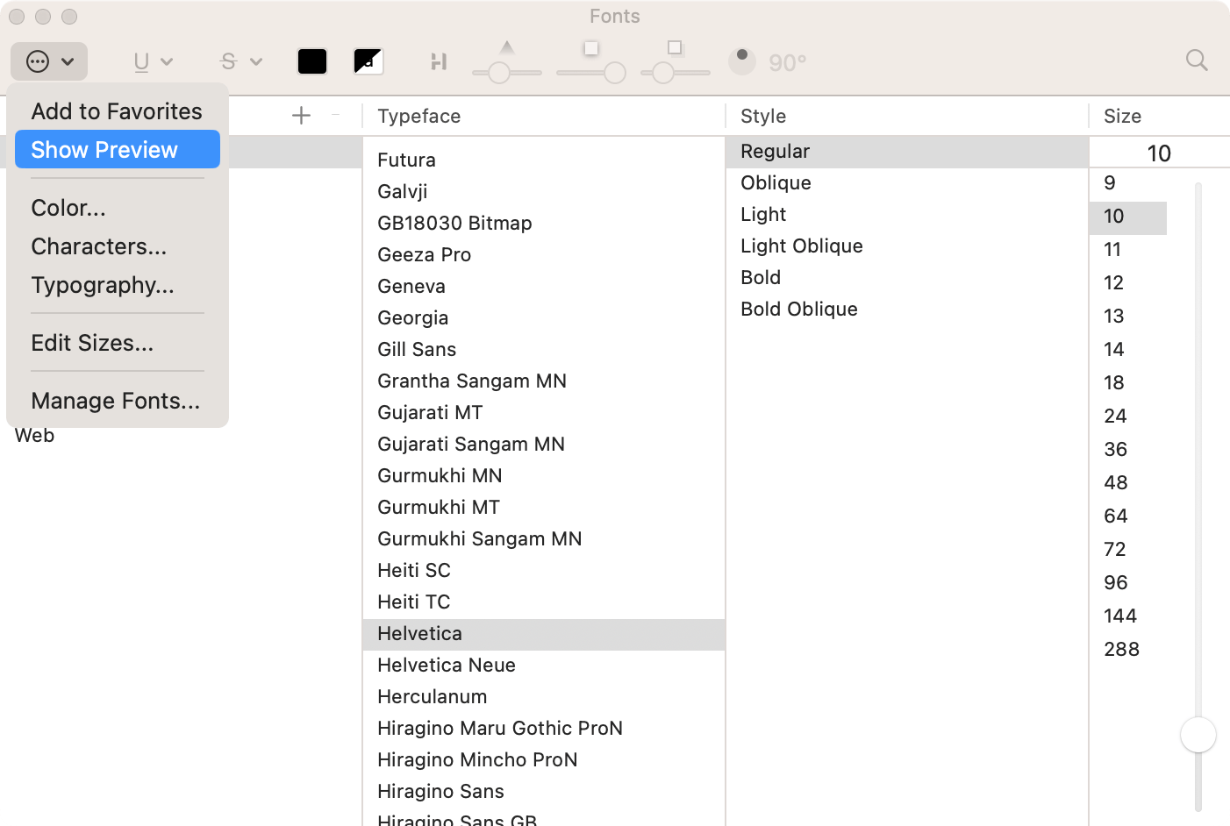
Task: Click the search magnifier icon
Action: 1197,61
